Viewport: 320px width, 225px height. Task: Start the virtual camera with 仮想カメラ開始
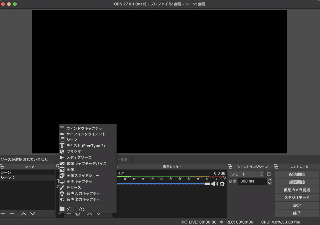click(x=297, y=190)
